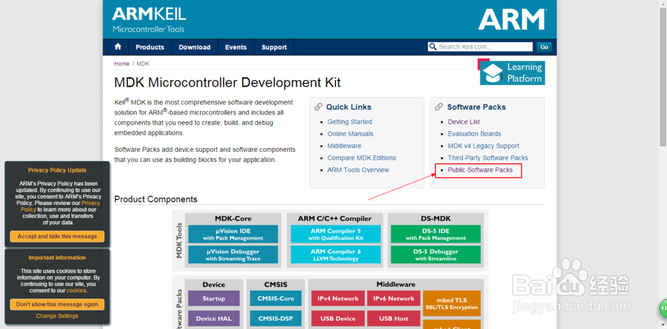
Task: Open the Getting Started link
Action: point(350,122)
